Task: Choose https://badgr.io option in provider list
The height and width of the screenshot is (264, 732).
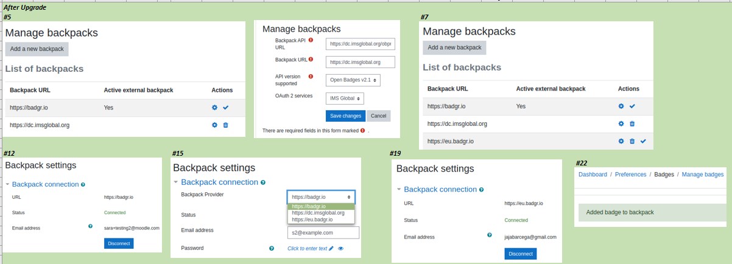Action: tap(321, 206)
